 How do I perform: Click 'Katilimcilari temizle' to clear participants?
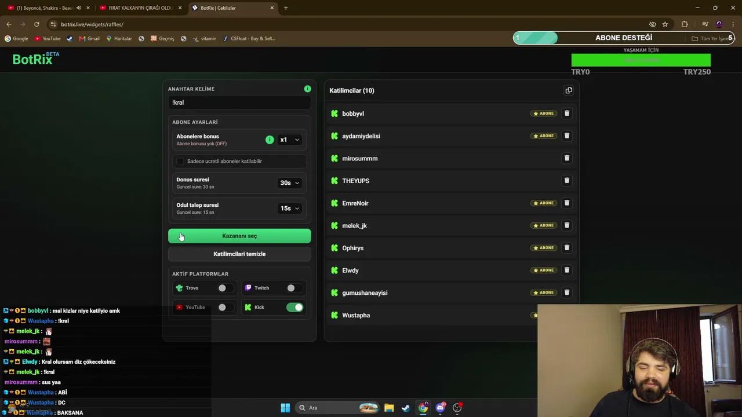239,254
